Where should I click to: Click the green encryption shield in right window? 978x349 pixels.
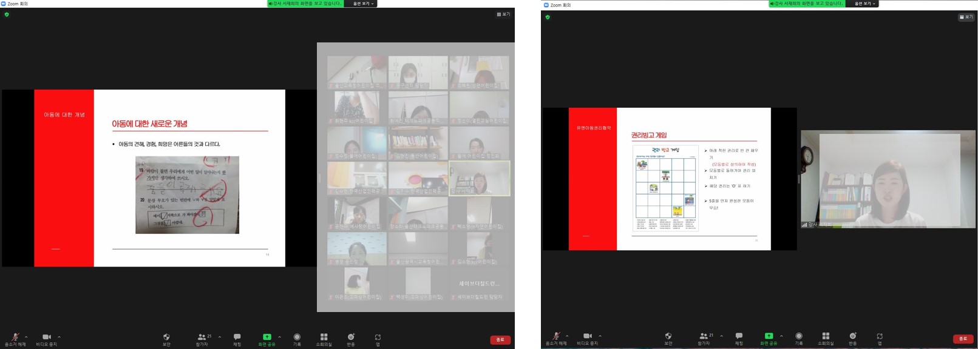click(x=548, y=17)
